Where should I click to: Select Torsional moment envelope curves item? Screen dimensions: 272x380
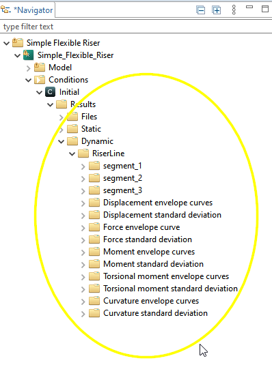[x=166, y=276]
